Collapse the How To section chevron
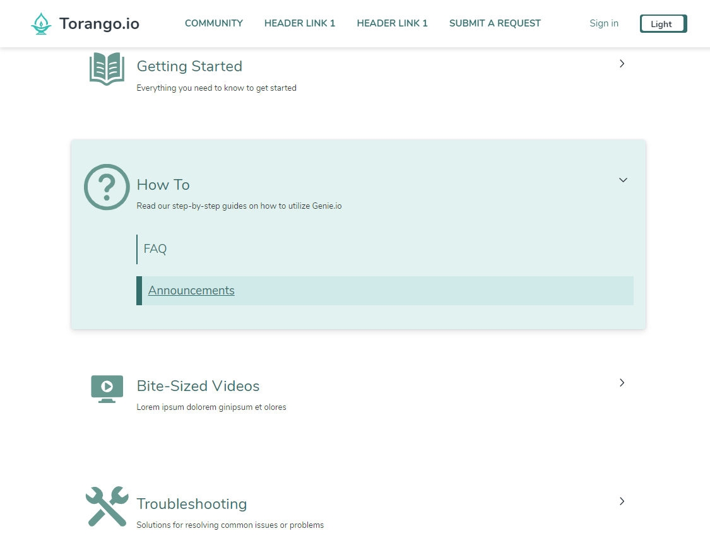Screen dimensions: 710x543 point(623,180)
